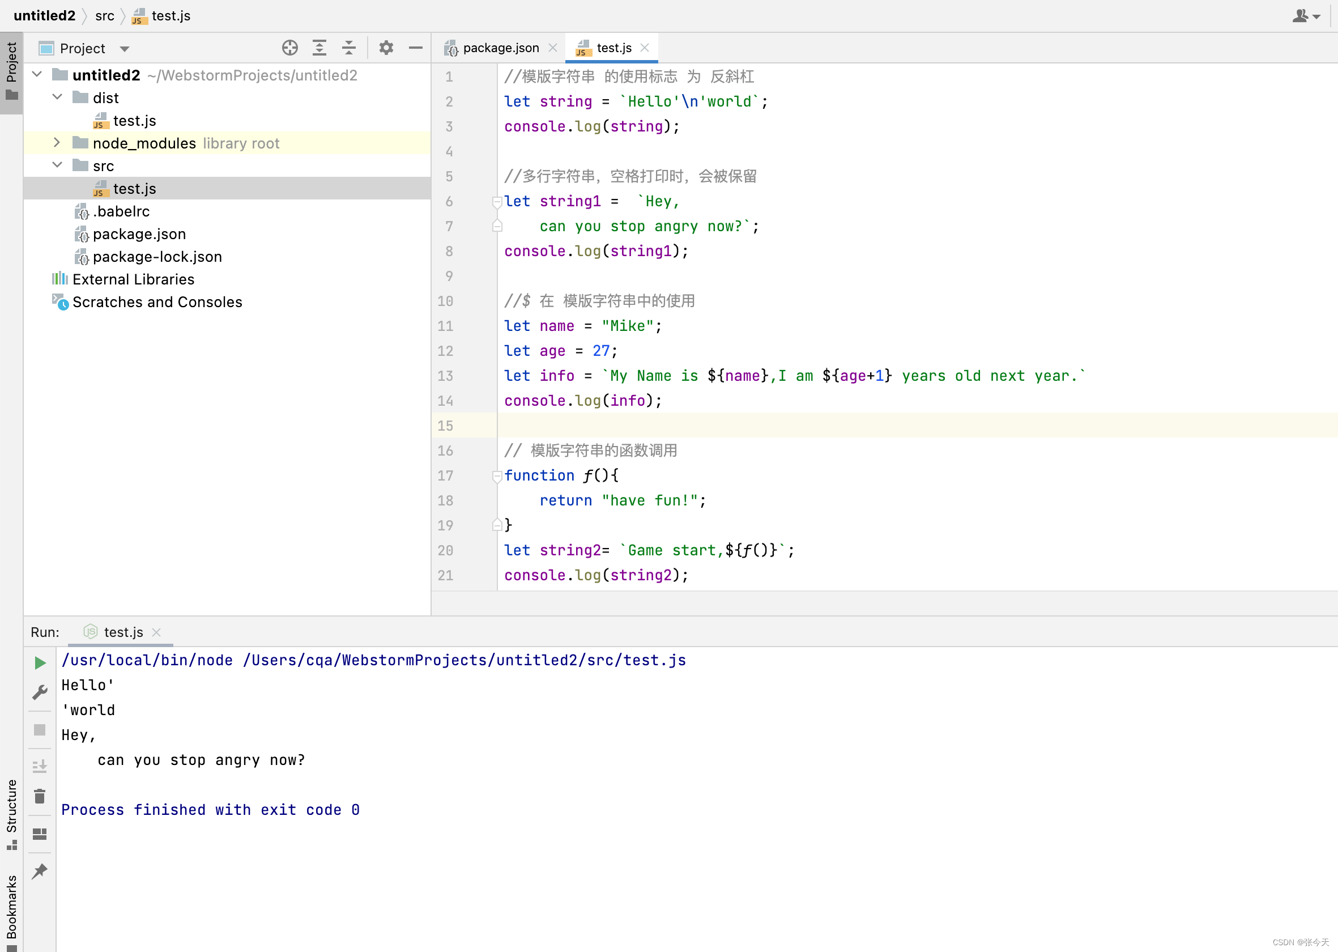Click Scroll to End icon in Run panel
Screen dimensions: 1338x952
(x=40, y=766)
